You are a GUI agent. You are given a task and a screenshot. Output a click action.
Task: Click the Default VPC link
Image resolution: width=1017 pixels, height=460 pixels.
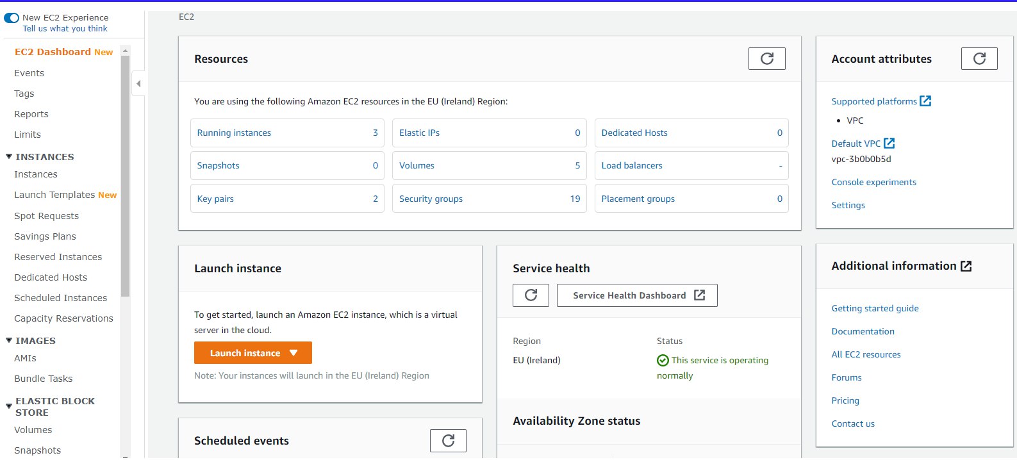pos(856,144)
